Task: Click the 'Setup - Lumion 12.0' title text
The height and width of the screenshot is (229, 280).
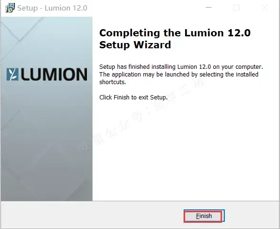Action: click(52, 8)
